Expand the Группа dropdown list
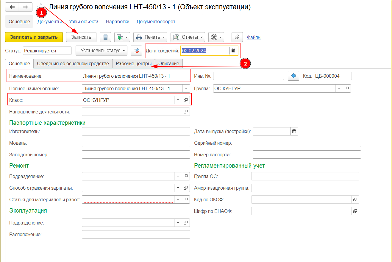 click(x=339, y=88)
